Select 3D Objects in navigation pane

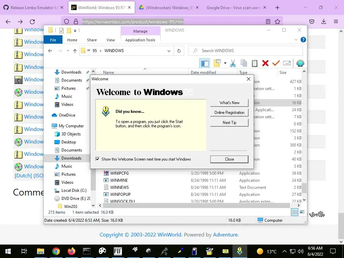click(71, 134)
